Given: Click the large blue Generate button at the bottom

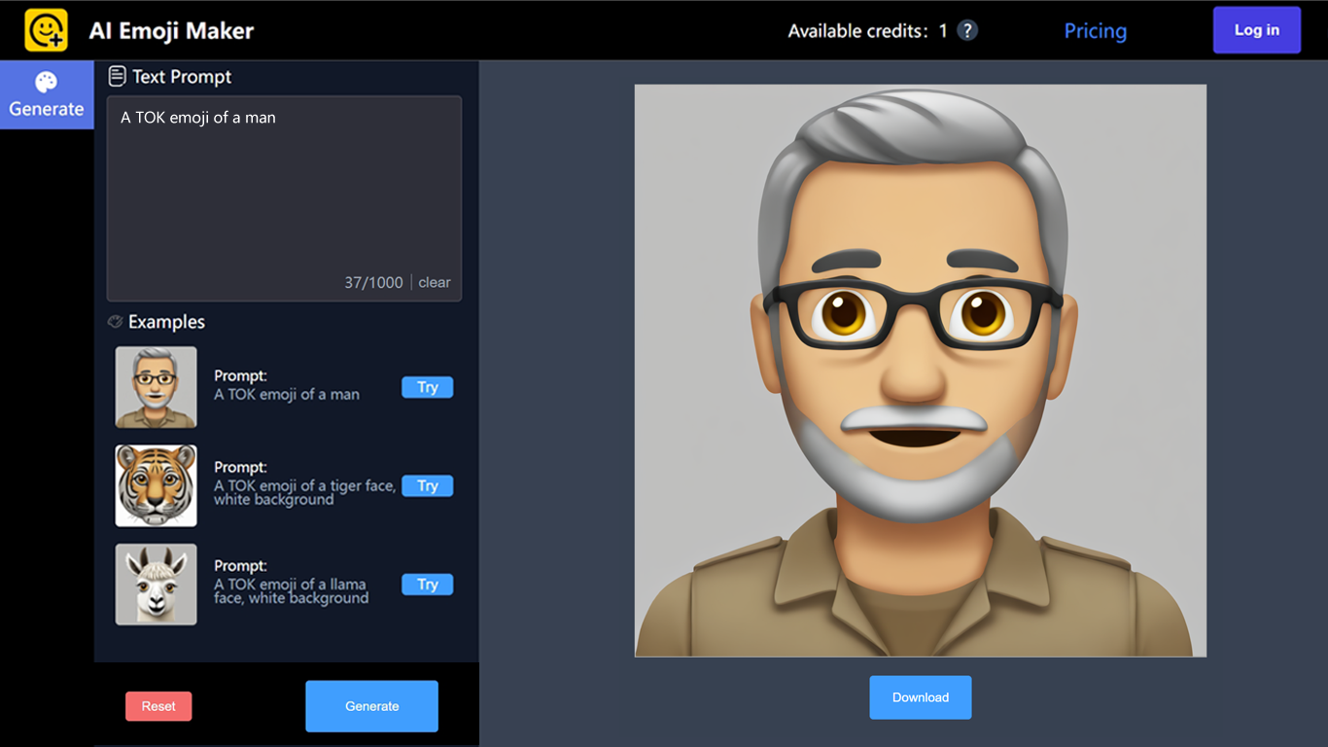Looking at the screenshot, I should (x=371, y=706).
